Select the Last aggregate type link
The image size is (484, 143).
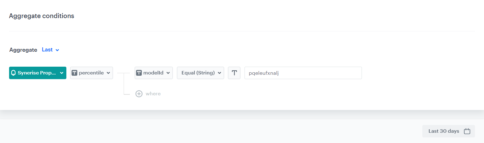[x=47, y=50]
